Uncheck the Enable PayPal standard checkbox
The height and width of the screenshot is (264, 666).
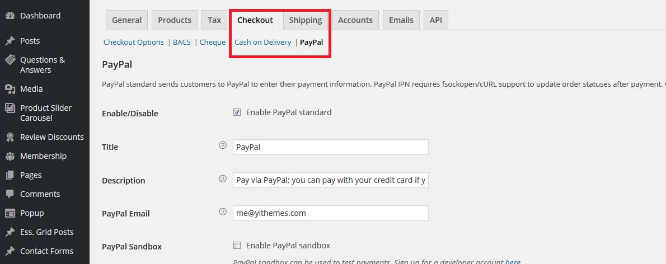tap(237, 112)
